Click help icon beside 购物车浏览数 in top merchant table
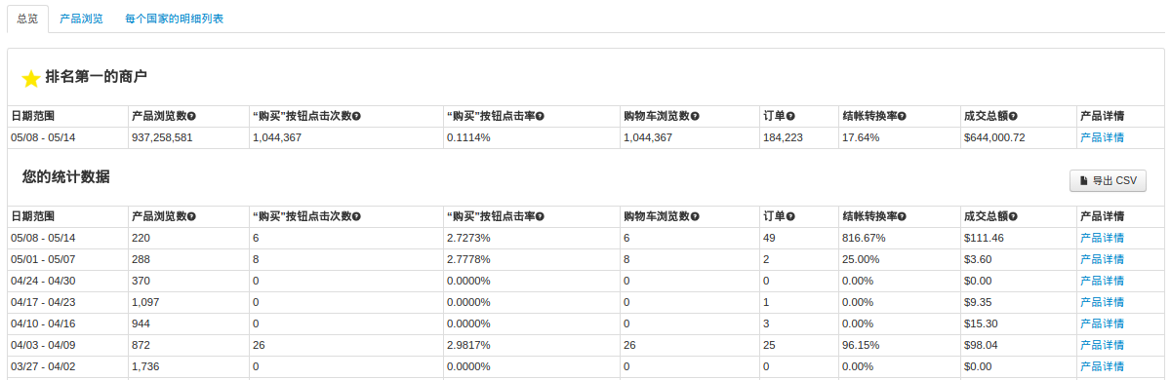Image resolution: width=1171 pixels, height=380 pixels. click(696, 116)
